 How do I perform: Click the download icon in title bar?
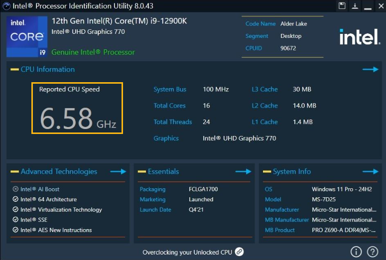[x=355, y=5]
